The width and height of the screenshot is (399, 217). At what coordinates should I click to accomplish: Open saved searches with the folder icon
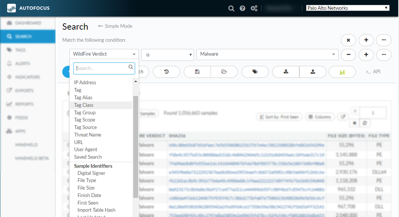click(x=224, y=72)
